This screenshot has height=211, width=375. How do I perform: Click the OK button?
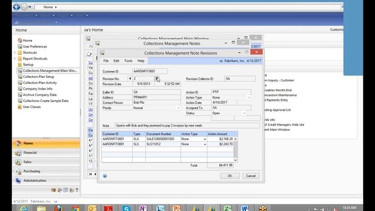tap(230, 176)
